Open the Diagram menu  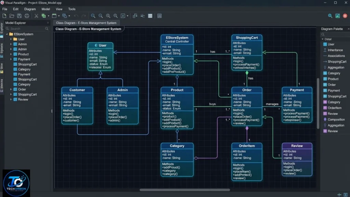(30, 9)
